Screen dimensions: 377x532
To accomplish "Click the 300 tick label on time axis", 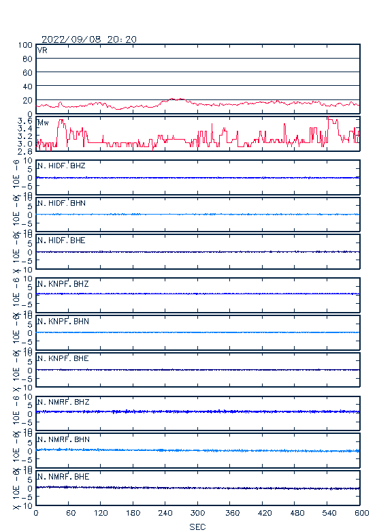I will [x=197, y=513].
